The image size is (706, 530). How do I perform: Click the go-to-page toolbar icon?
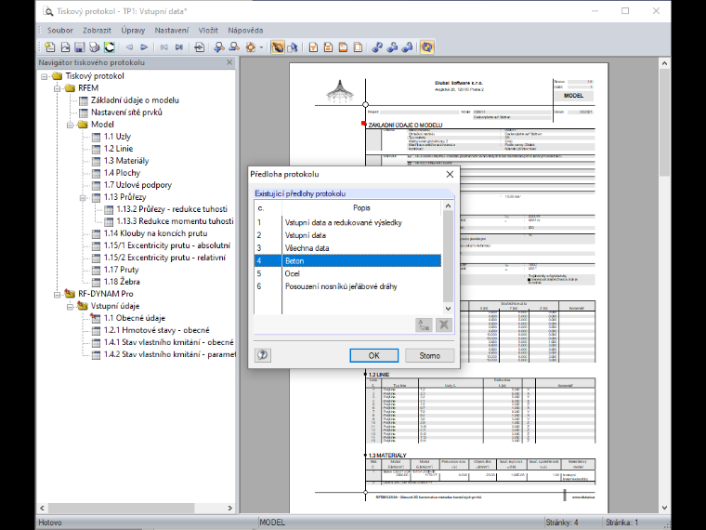[199, 46]
